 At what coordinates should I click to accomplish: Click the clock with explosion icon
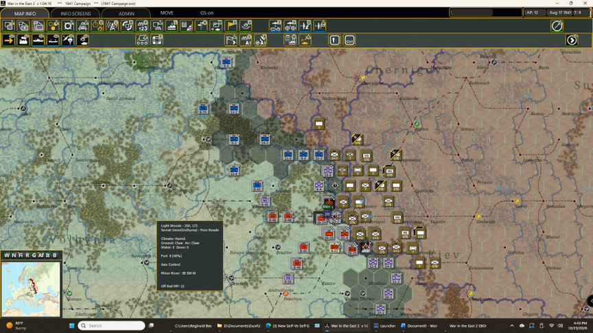pyautogui.click(x=97, y=26)
